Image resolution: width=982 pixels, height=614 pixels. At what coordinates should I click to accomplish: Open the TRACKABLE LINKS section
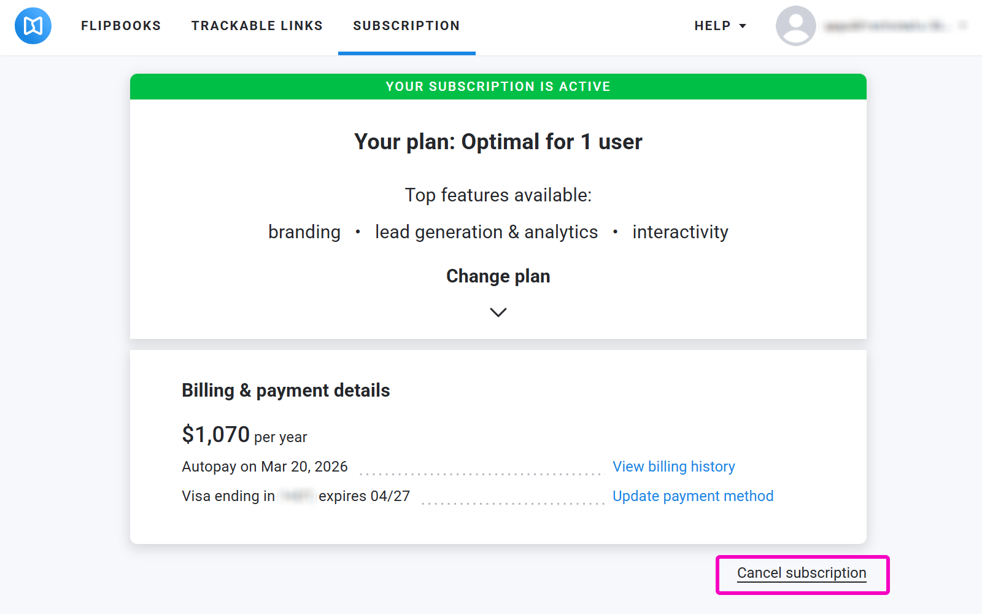click(257, 26)
